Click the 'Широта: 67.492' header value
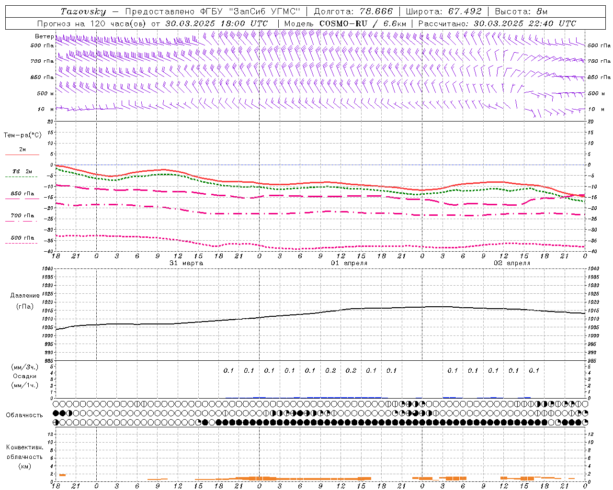613x490 pixels. (443, 11)
